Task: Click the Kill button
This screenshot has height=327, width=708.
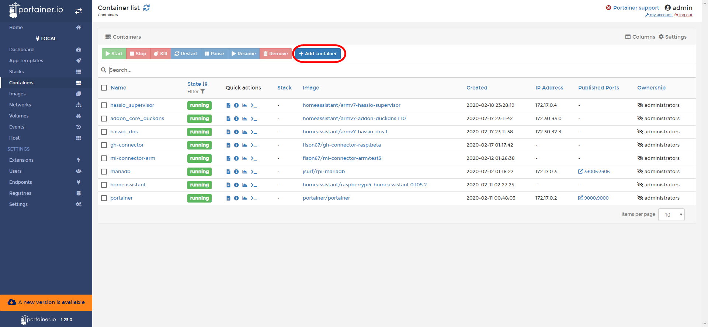Action: 160,54
